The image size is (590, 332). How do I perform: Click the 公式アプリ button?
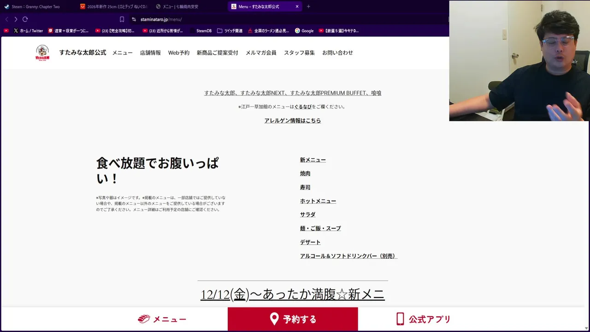click(x=423, y=319)
